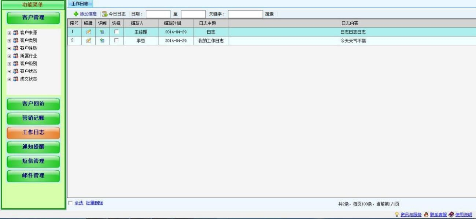Viewport: 476px width, 219px height.
Task: Check the select box for 王经理's row
Action: 116,32
